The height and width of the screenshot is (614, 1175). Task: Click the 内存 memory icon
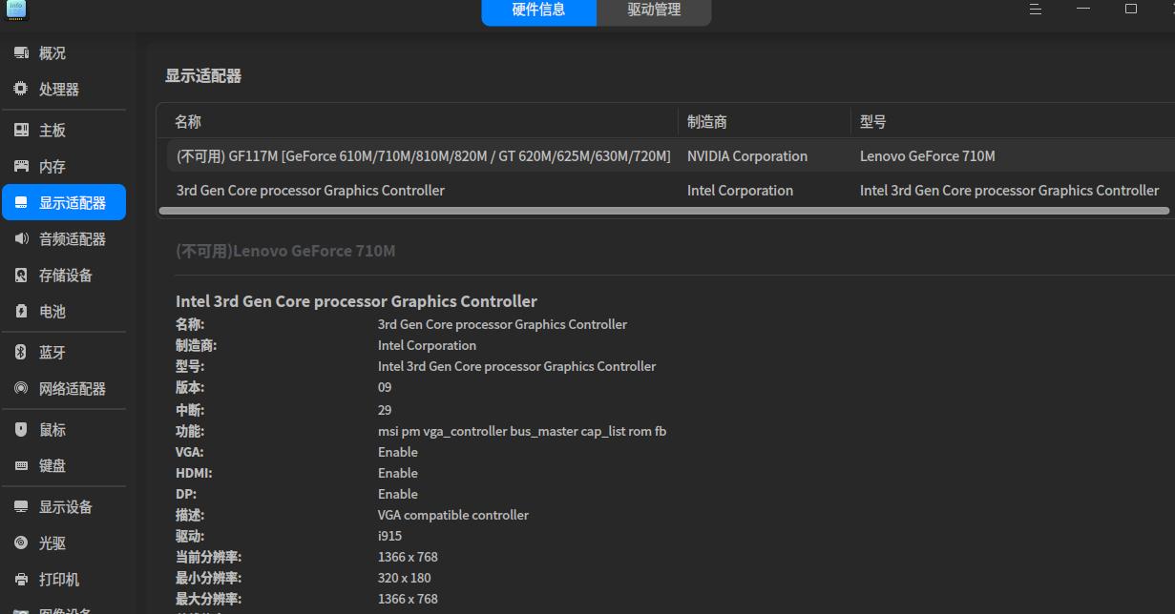click(21, 166)
